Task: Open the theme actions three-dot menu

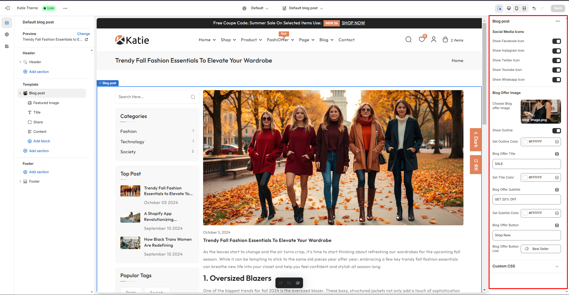Action: (65, 8)
